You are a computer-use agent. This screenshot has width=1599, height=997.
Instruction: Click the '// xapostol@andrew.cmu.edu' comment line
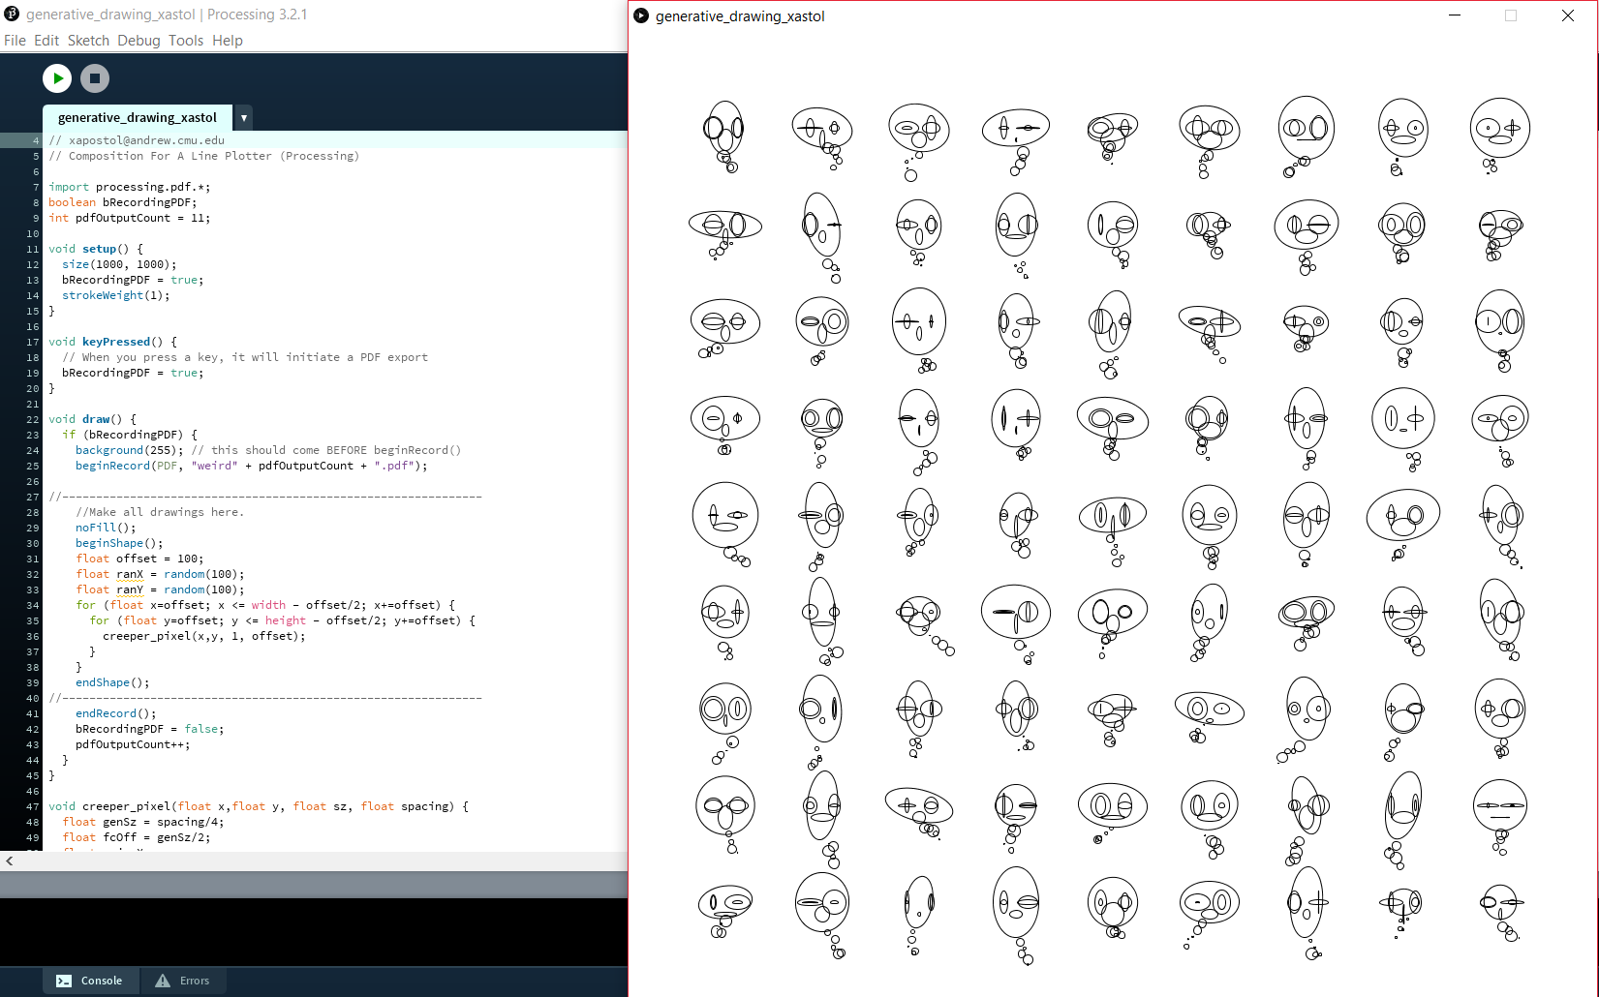pyautogui.click(x=137, y=140)
